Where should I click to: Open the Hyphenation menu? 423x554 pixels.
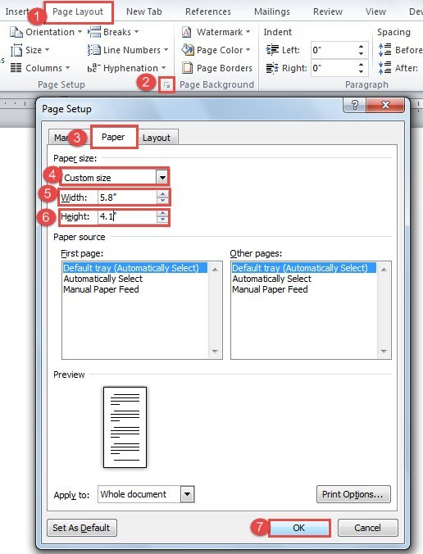point(126,68)
